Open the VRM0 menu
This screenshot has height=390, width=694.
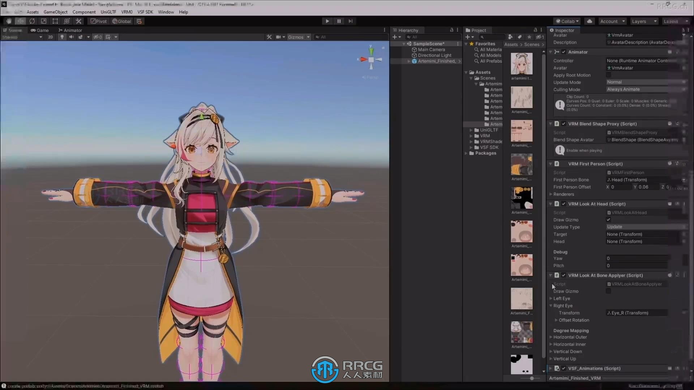[x=127, y=12]
